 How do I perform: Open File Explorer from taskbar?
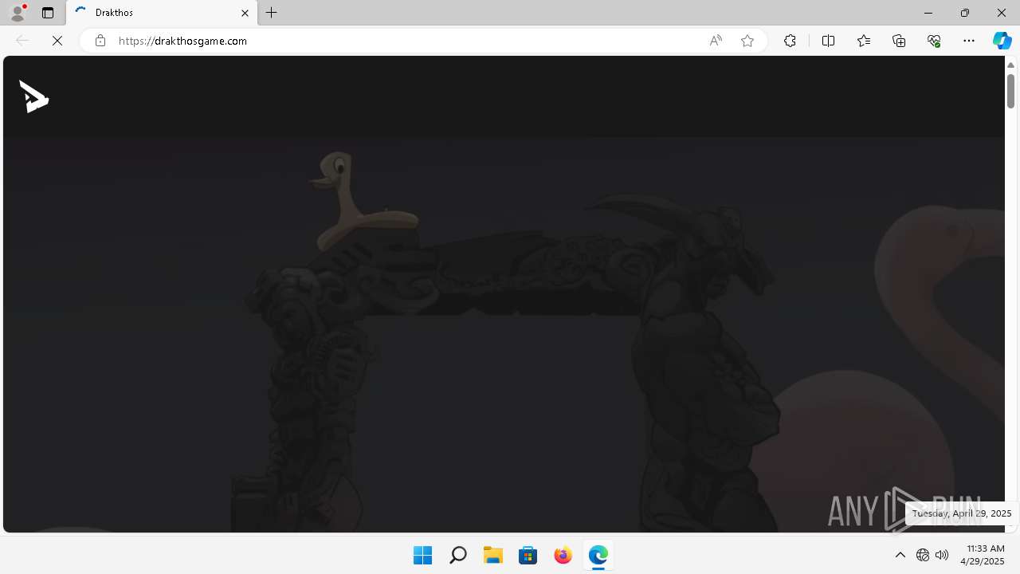(492, 555)
